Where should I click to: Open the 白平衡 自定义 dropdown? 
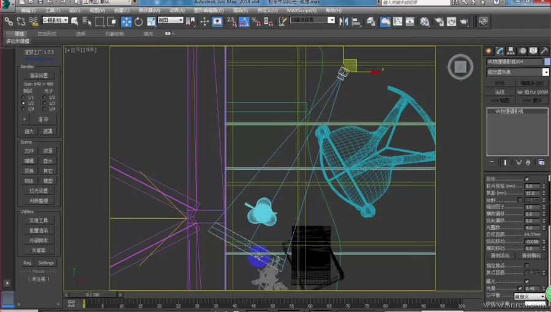tap(529, 297)
